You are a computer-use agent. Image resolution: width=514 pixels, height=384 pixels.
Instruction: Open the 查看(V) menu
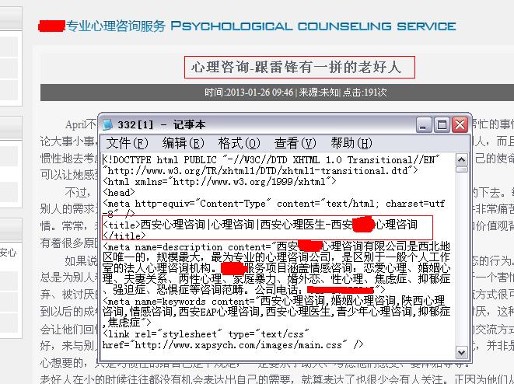(295, 143)
